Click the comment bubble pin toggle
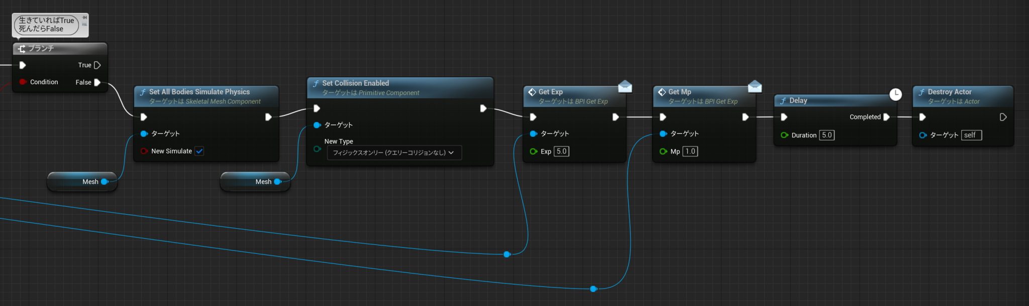The height and width of the screenshot is (306, 1029). pyautogui.click(x=84, y=18)
